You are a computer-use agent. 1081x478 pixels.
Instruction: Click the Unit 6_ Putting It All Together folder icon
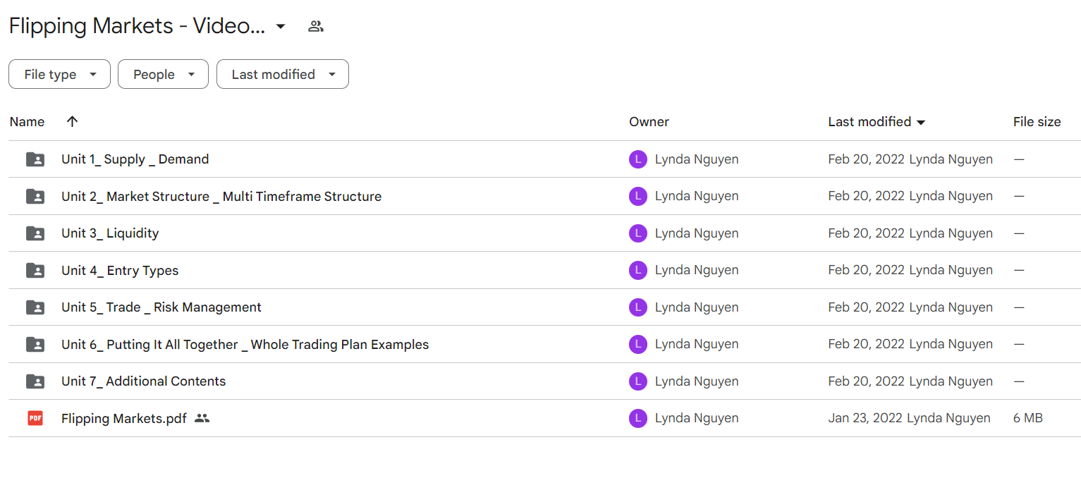[x=35, y=344]
